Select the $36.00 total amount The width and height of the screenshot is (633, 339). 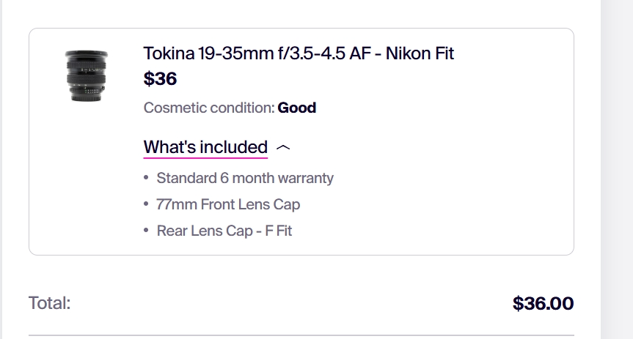(x=543, y=304)
